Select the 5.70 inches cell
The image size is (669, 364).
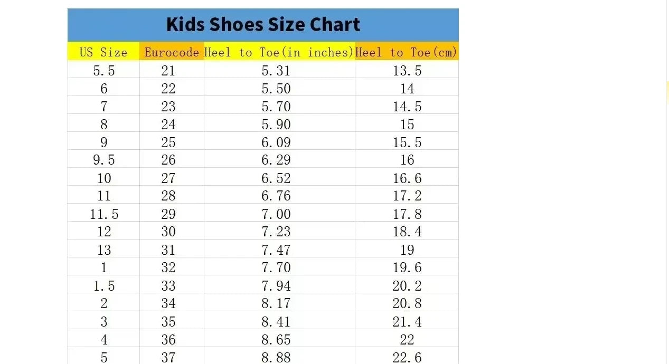click(276, 107)
